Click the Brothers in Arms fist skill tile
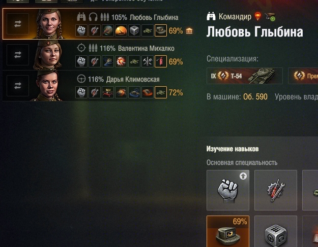This screenshot has width=318, height=247. click(x=228, y=190)
